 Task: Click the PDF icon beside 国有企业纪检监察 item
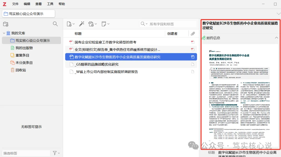tap(71, 42)
